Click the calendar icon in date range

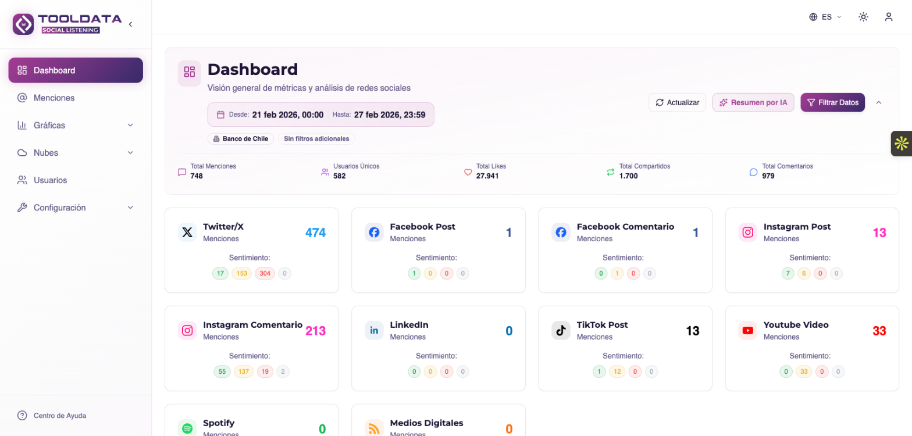220,115
